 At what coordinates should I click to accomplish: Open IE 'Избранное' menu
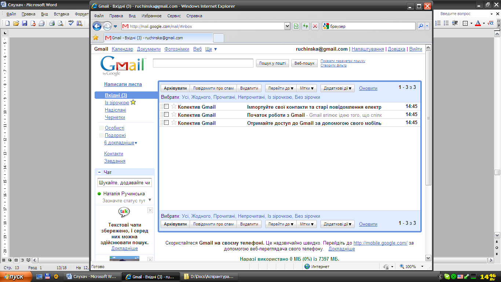[x=151, y=16]
